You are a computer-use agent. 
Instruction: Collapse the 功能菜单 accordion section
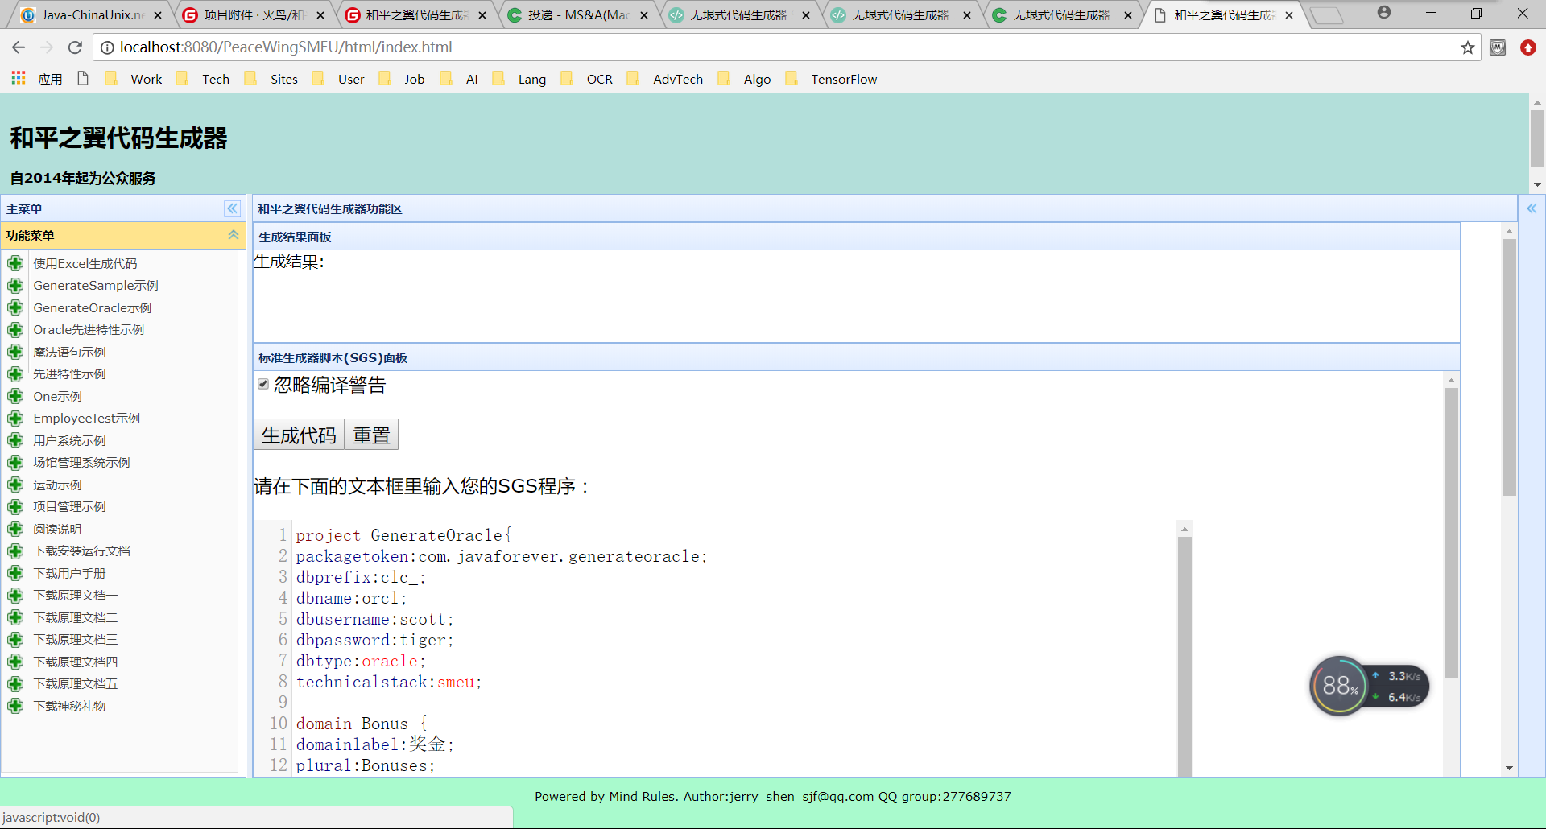(x=234, y=235)
